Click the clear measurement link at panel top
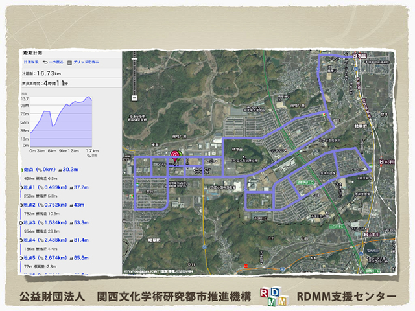The height and width of the screenshot is (311, 415). 31,62
